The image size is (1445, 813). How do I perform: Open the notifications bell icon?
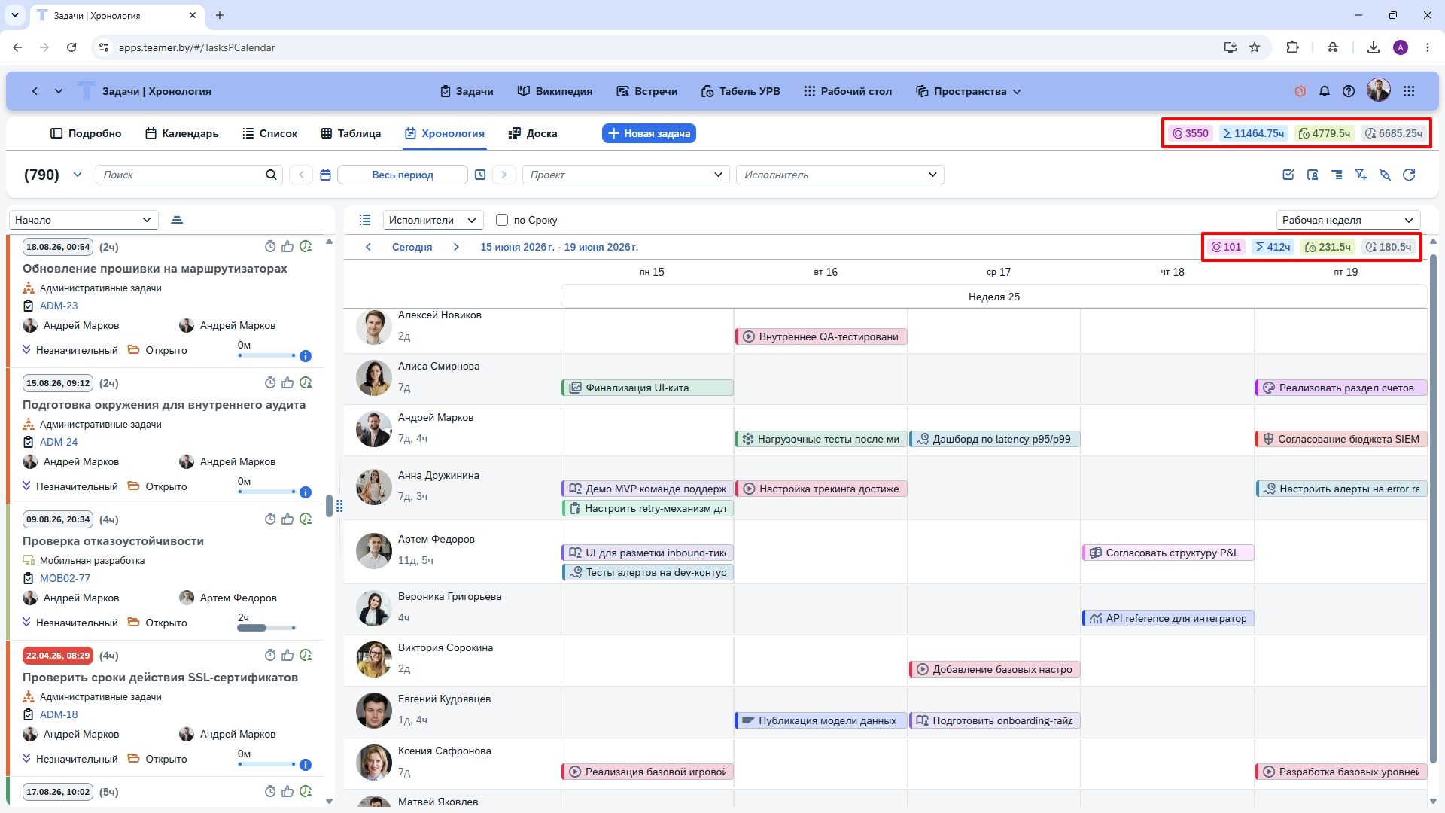(x=1325, y=91)
